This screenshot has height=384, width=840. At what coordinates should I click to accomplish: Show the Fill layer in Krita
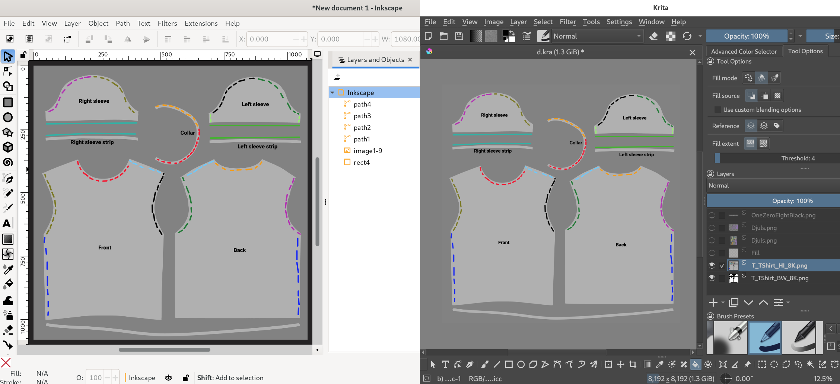point(712,253)
